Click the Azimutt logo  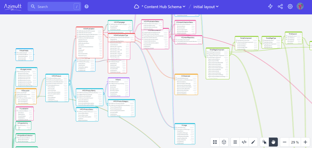pyautogui.click(x=13, y=6)
